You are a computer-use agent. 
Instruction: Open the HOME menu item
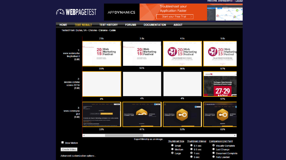pos(63,25)
